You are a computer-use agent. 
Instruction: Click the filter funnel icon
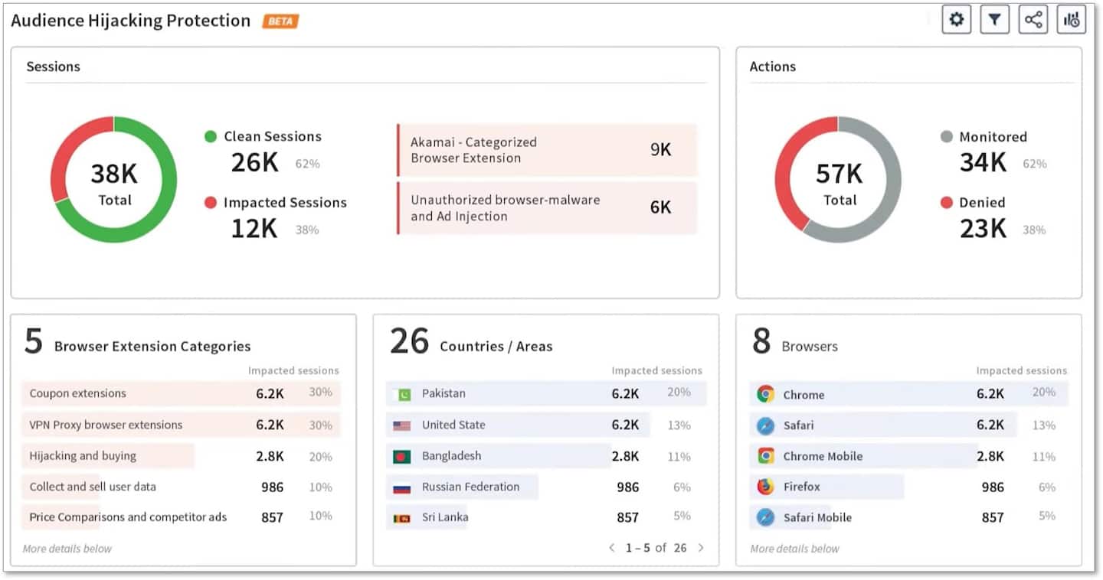click(994, 20)
